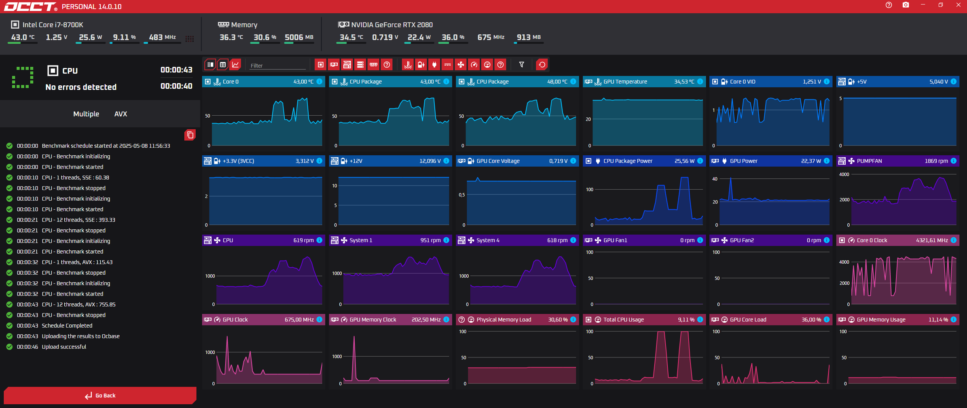
Task: Open info for the GPU Fan1 graph
Action: tap(700, 240)
